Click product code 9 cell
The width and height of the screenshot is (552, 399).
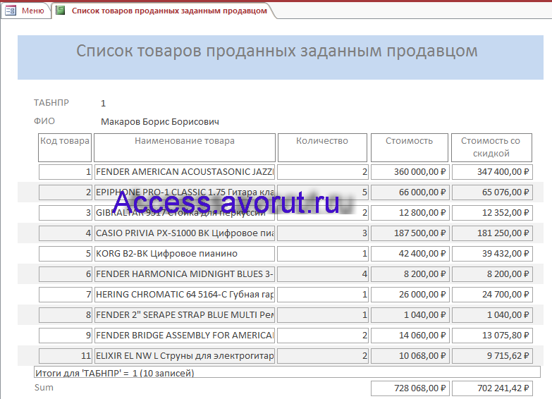[x=66, y=336]
